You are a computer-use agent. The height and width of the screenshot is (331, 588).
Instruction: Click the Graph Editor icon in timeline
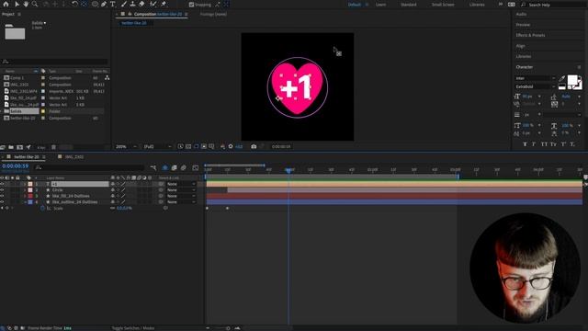[196, 167]
